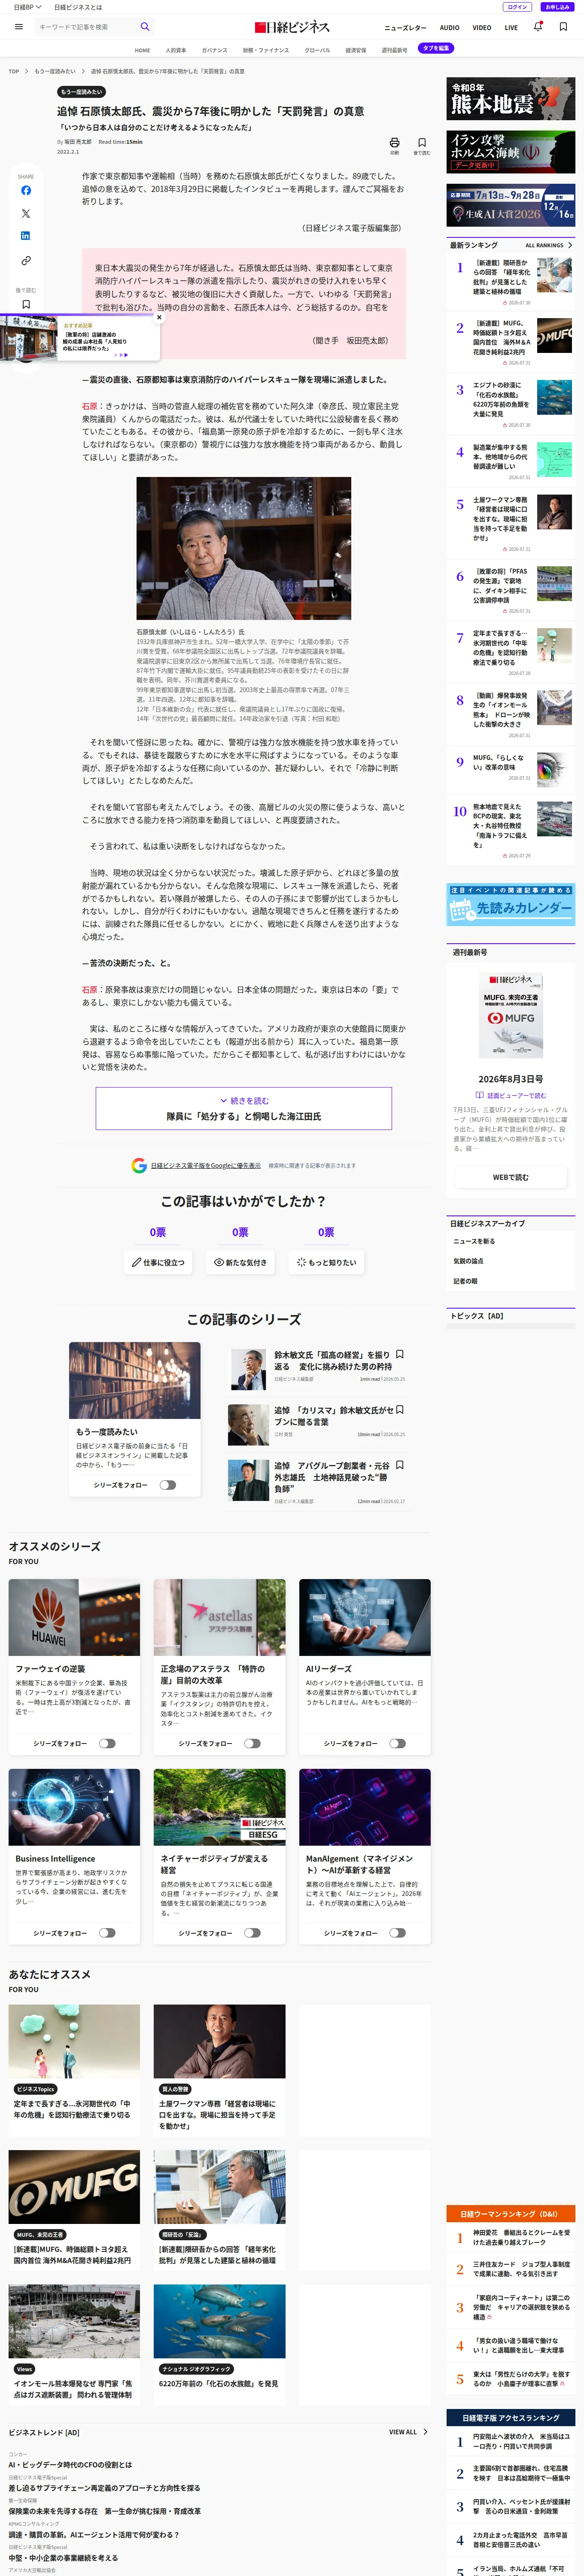Open the 人的資本 navigation tab
The height and width of the screenshot is (2576, 584).
[x=176, y=50]
